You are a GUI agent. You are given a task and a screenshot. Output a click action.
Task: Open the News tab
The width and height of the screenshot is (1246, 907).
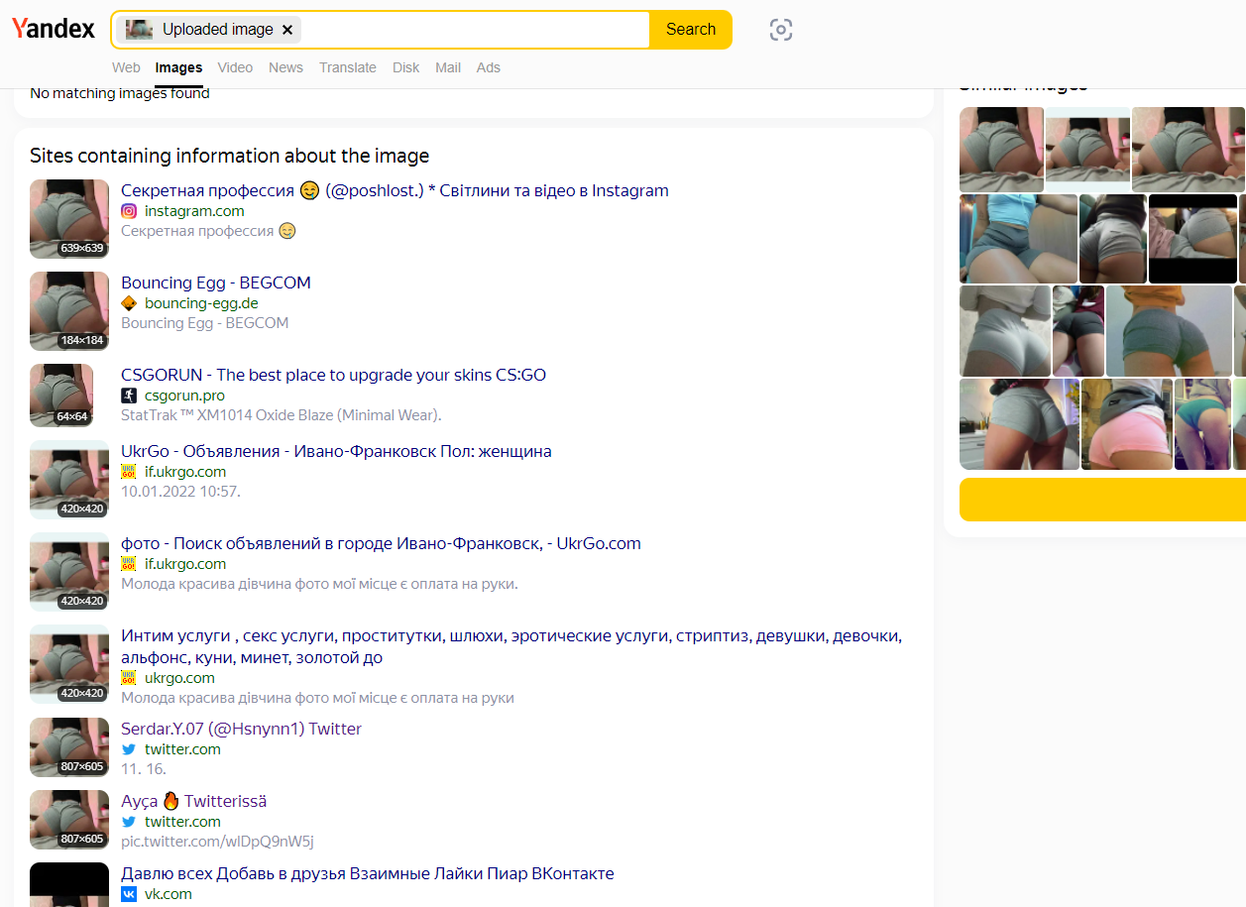click(285, 67)
